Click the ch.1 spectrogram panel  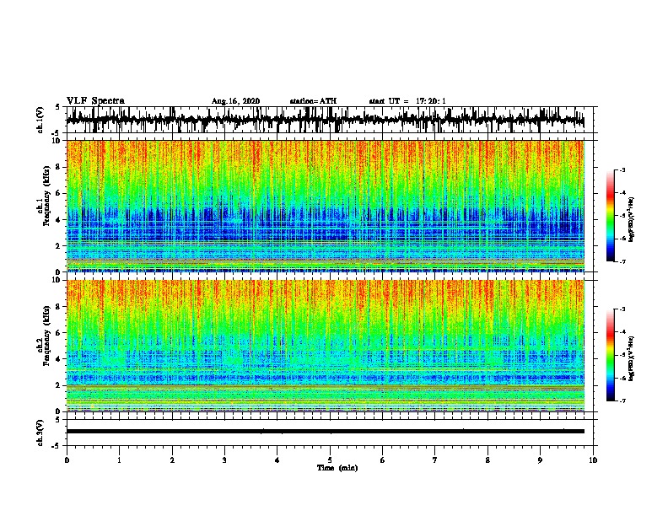coord(326,206)
